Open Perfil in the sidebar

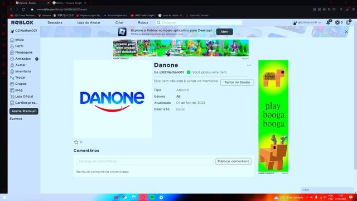click(x=17, y=46)
